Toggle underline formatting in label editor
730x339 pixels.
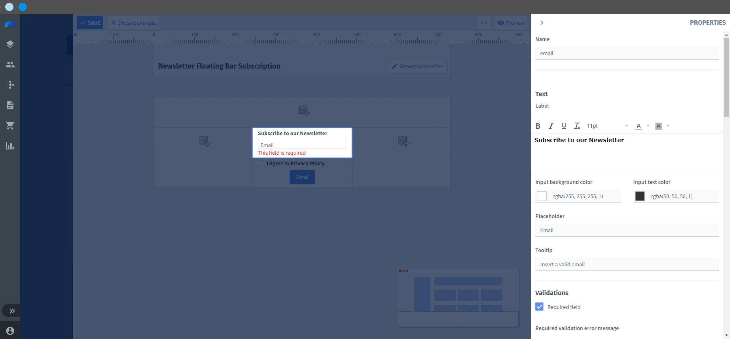pyautogui.click(x=564, y=126)
